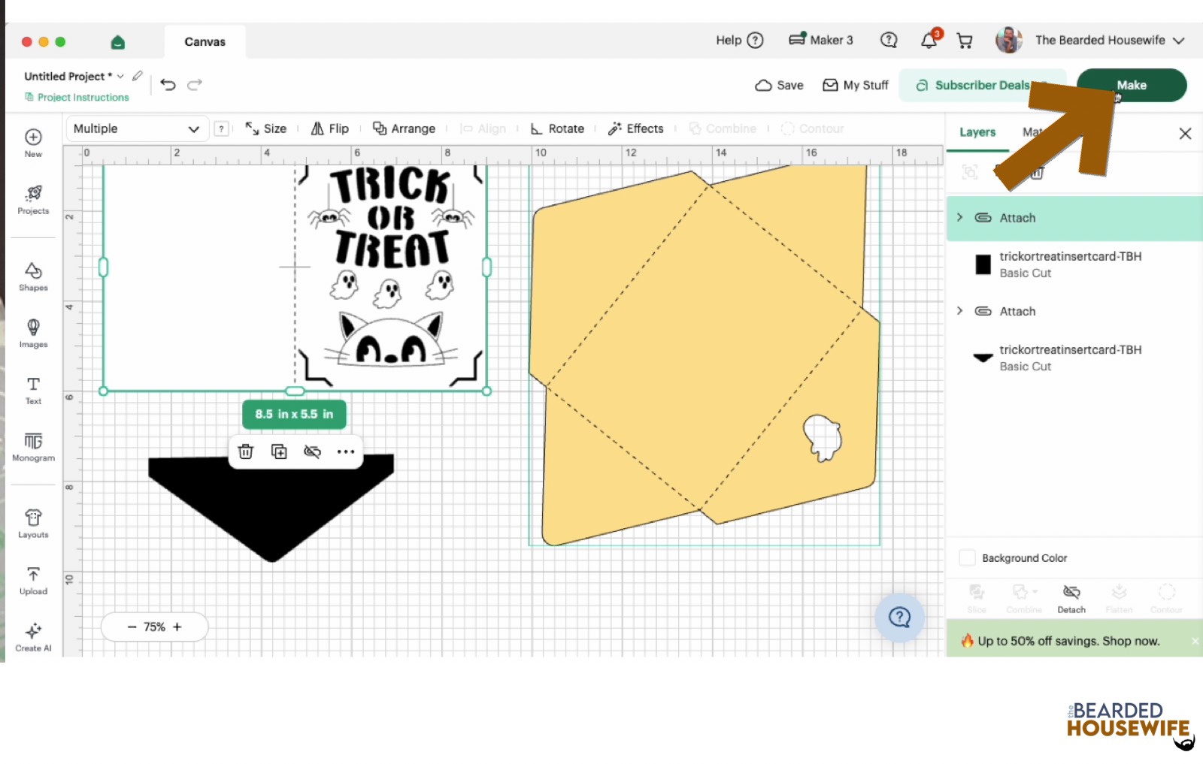Open the blue help chat bubble
The height and width of the screenshot is (764, 1203).
point(899,618)
